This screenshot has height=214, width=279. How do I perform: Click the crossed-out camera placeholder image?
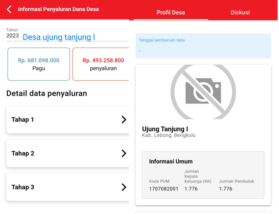(x=203, y=92)
